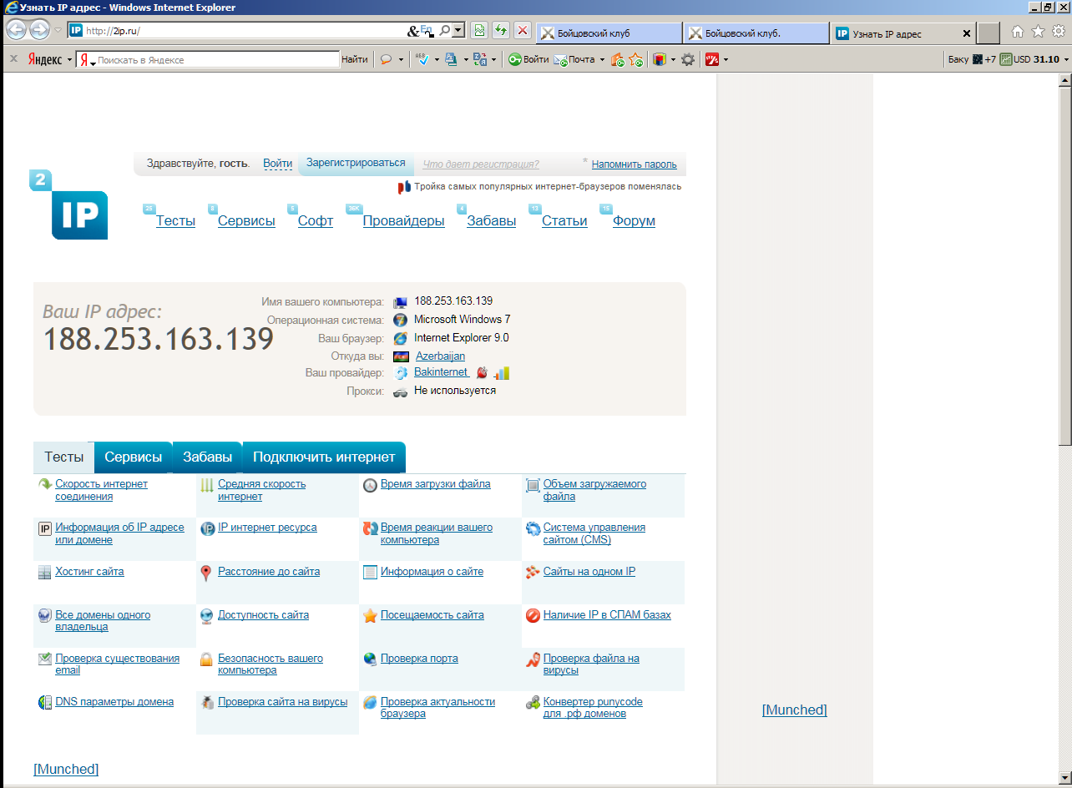Click the red icon in Yandex Bar

[712, 59]
